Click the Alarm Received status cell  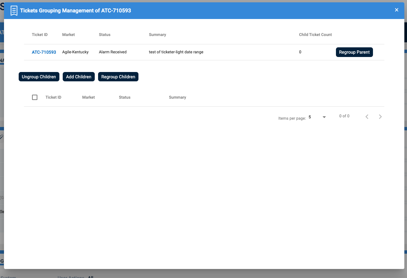[113, 52]
